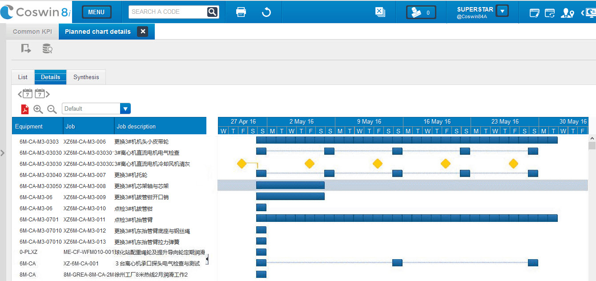Click the 23 May 16 week header
This screenshot has height=281, width=596.
click(505, 121)
